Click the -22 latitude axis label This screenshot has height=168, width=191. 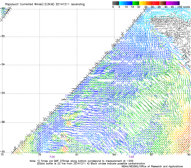tap(2, 36)
